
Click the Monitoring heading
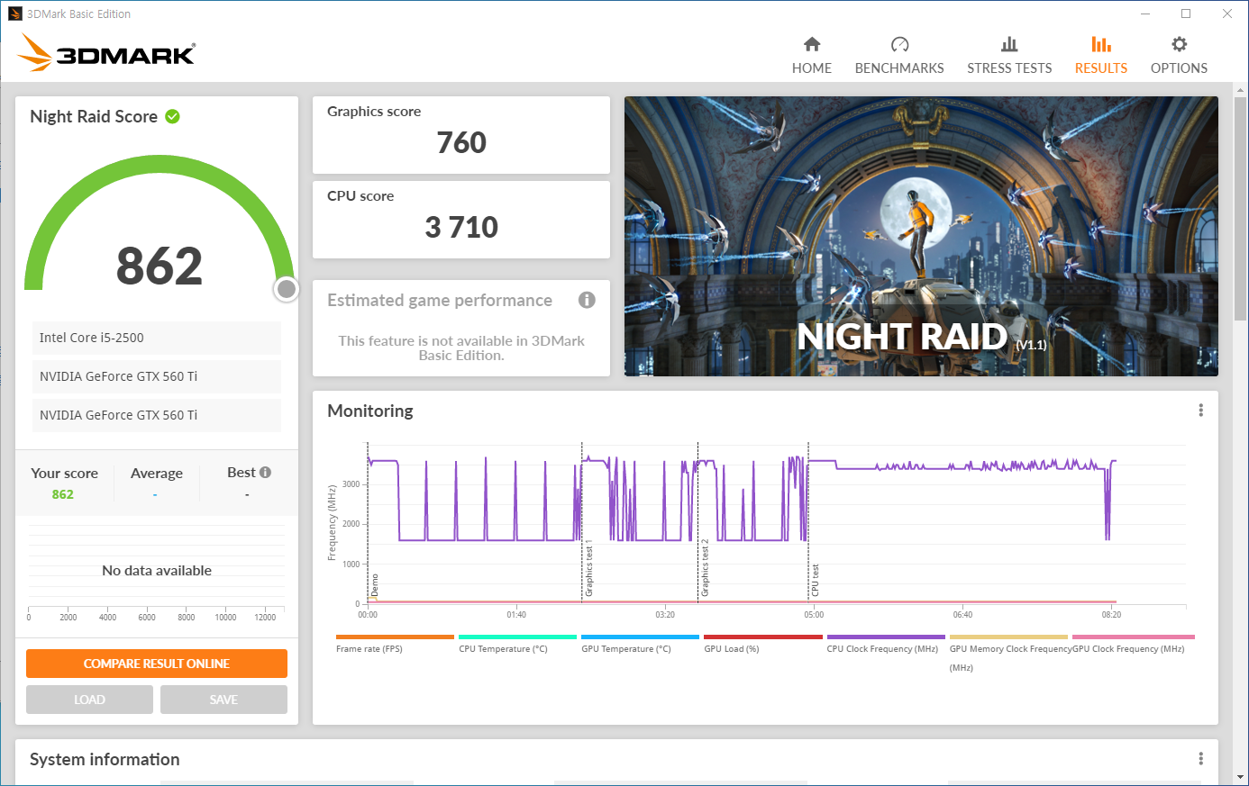370,411
